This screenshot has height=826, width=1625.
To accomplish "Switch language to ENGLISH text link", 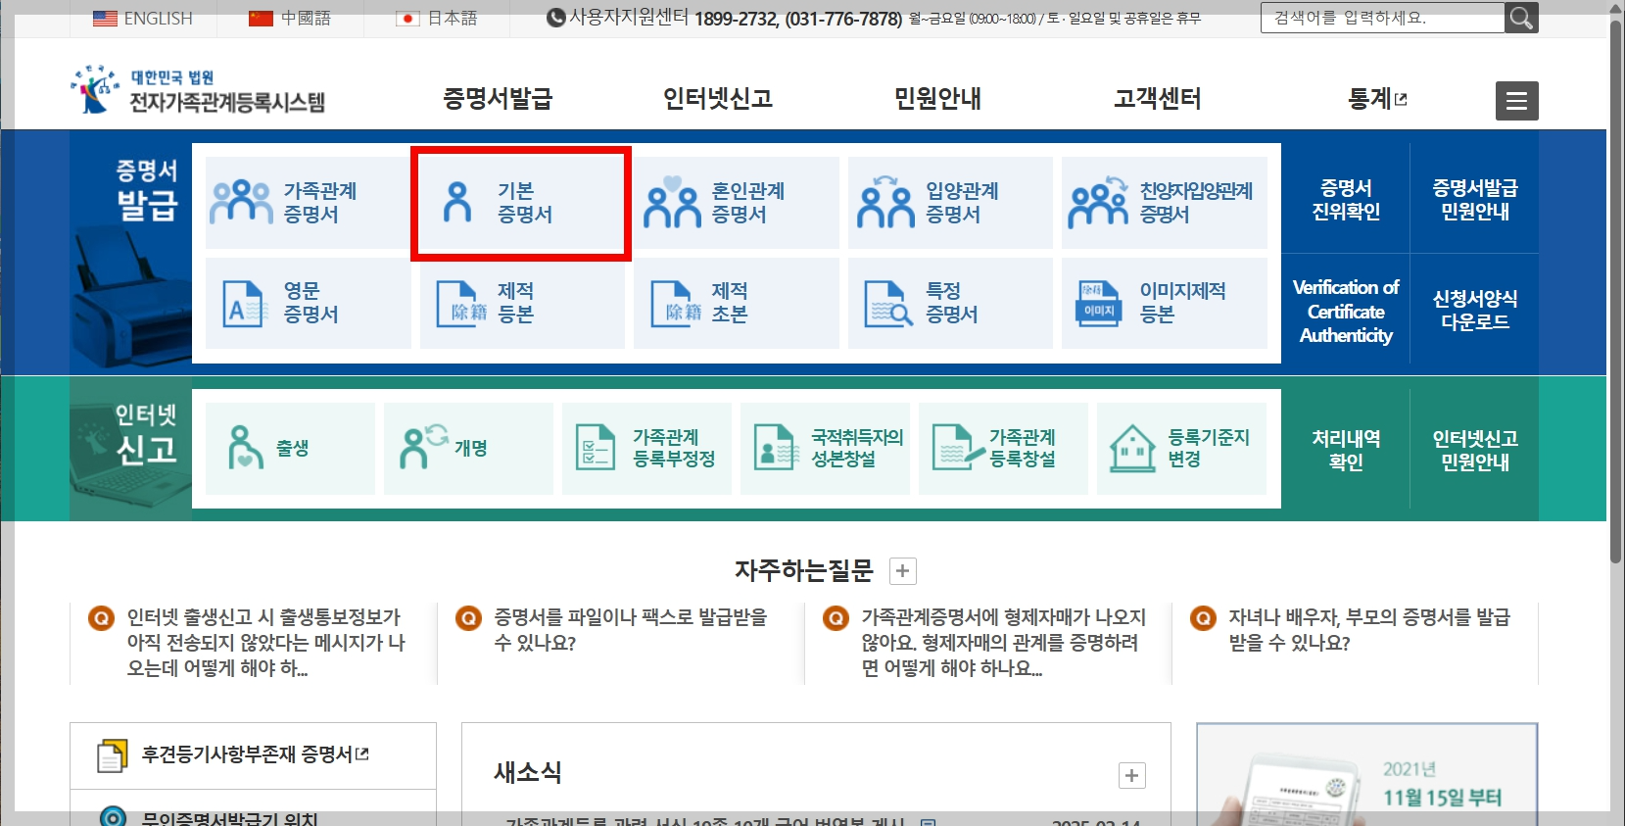I will 158,19.
